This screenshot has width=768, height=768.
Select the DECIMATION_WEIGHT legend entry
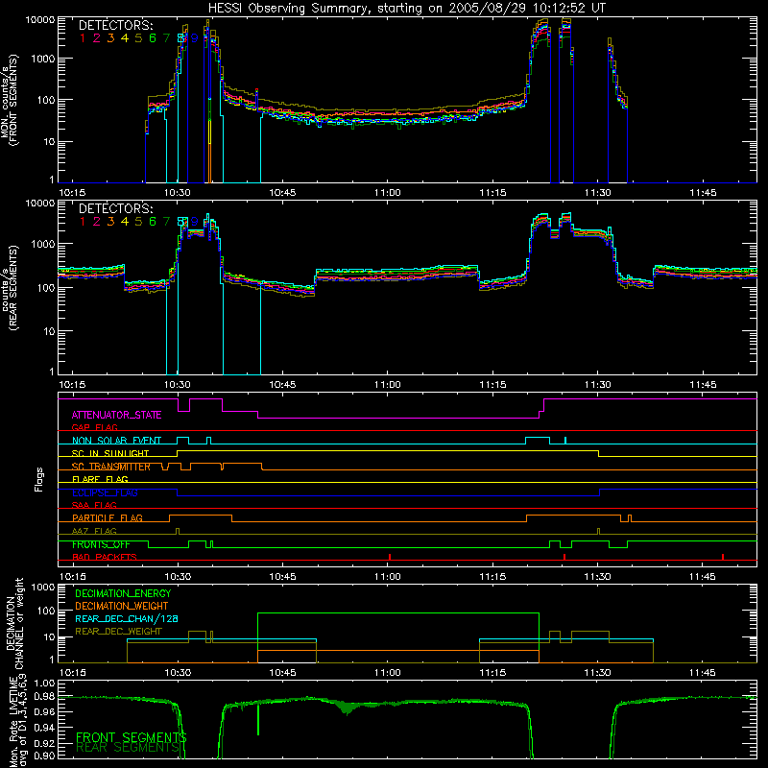point(122,606)
